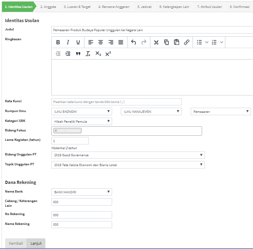
Task: Remove ILMU EKONOMI tag from Bidang Fokus
Action: point(56,131)
